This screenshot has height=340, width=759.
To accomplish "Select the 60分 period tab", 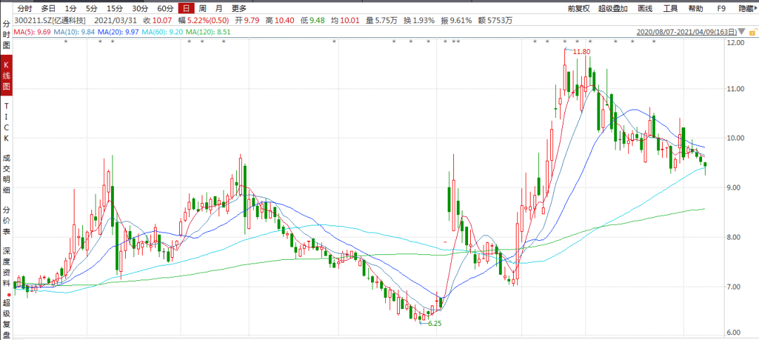I will pyautogui.click(x=166, y=8).
